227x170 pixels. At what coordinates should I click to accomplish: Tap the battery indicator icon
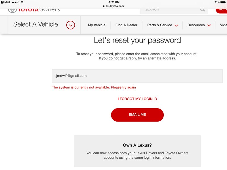tap(223, 2)
